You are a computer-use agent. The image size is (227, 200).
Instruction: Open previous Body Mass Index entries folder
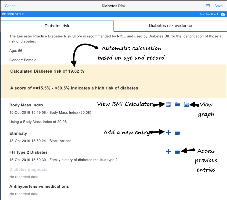pyautogui.click(x=177, y=104)
